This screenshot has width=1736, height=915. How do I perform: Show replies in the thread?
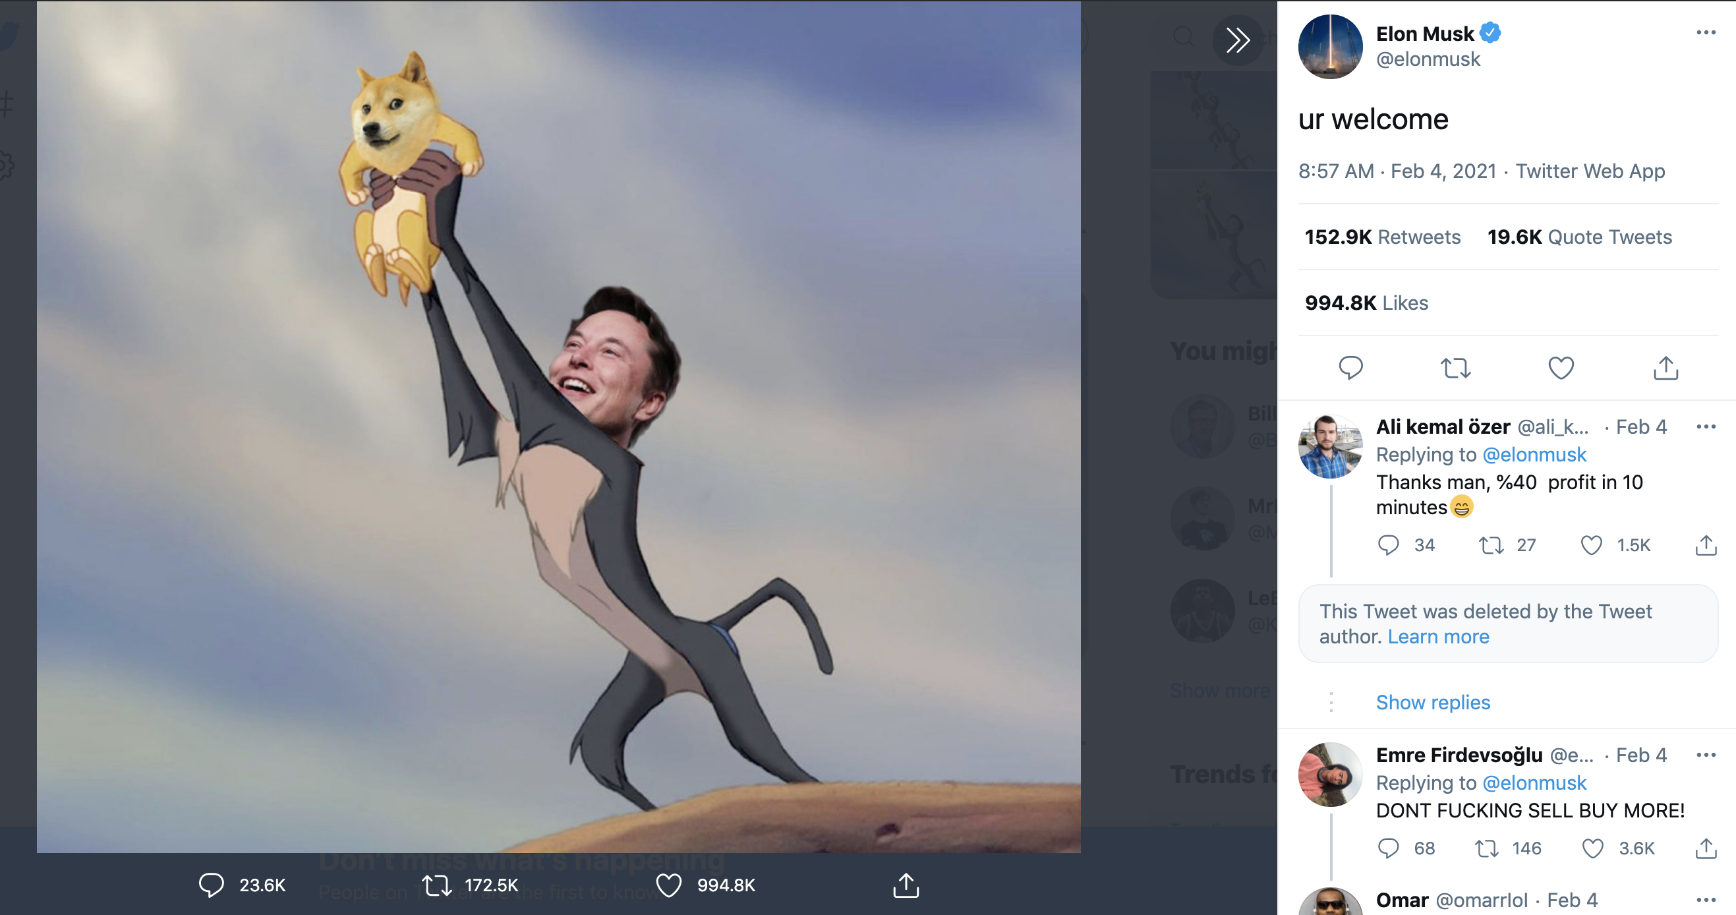click(1433, 702)
